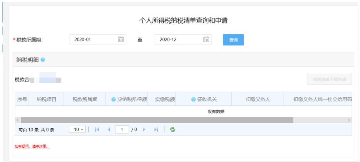Click help icon next to 纳税明细
Image resolution: width=360 pixels, height=162 pixels.
click(x=43, y=60)
